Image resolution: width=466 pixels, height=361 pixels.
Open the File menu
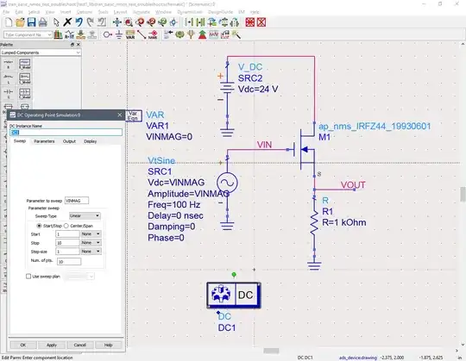6,12
